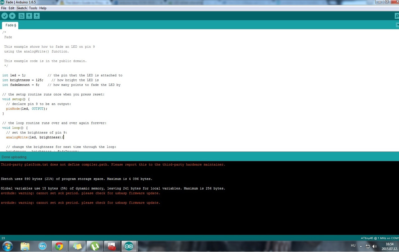Open the Edit menu
Viewport: 399px width, 252px height.
coord(12,8)
